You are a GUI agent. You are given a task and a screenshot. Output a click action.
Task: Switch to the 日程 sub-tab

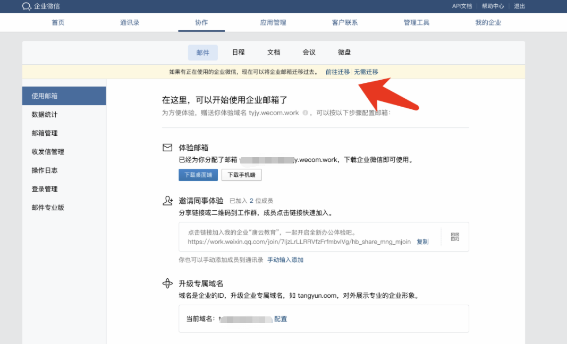pyautogui.click(x=238, y=53)
